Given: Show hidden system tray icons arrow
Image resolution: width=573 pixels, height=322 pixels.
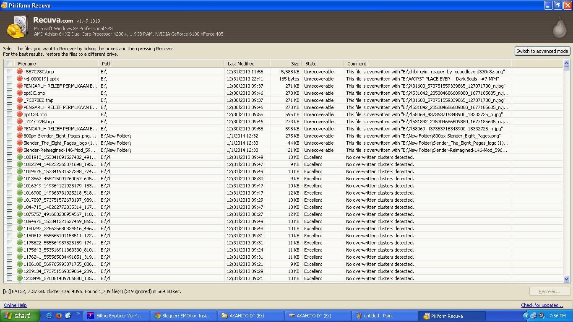Looking at the screenshot, I should [526, 316].
